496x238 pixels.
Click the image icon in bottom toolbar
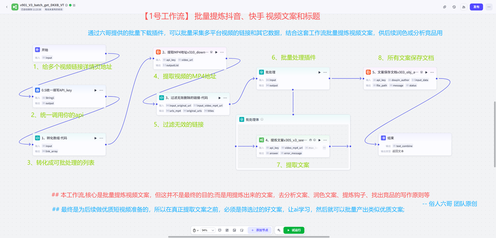pos(234,230)
